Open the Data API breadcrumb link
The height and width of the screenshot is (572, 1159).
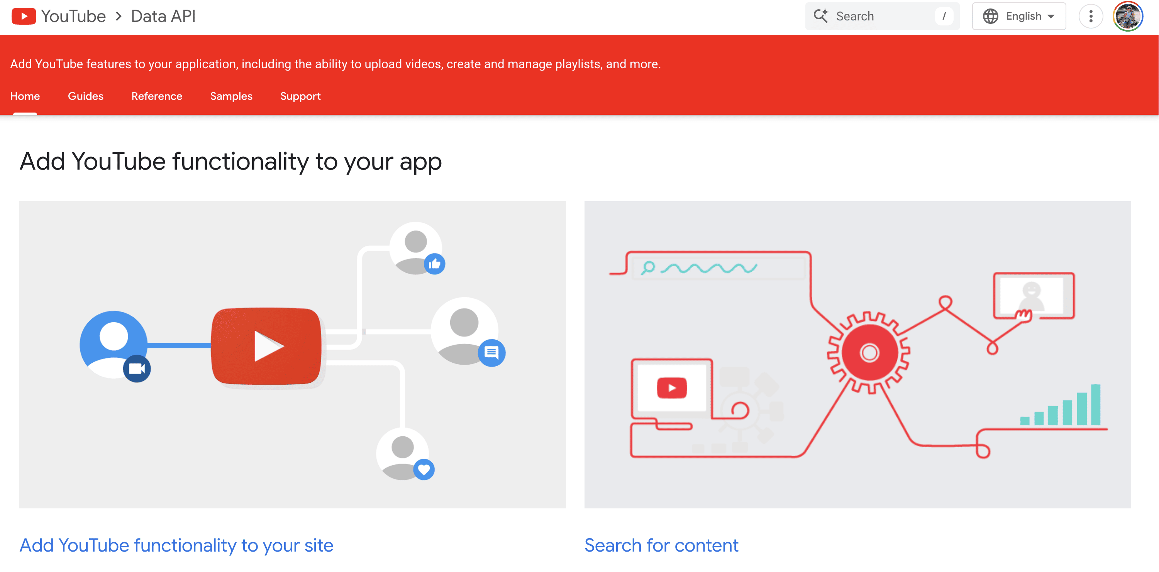point(163,16)
